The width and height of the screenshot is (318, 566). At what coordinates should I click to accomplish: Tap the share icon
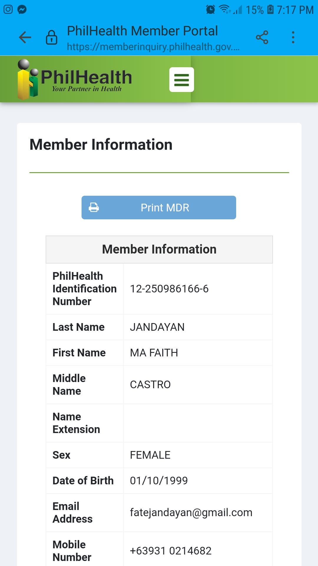(262, 37)
